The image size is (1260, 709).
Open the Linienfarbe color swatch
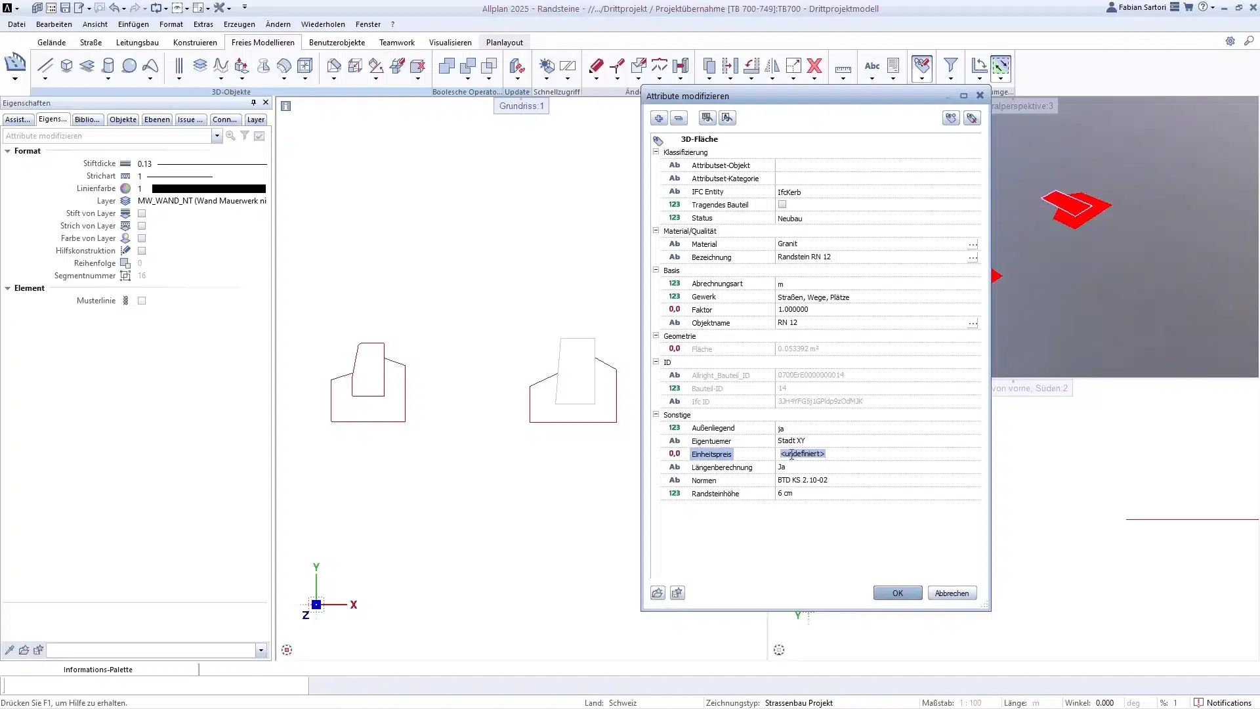(x=125, y=188)
